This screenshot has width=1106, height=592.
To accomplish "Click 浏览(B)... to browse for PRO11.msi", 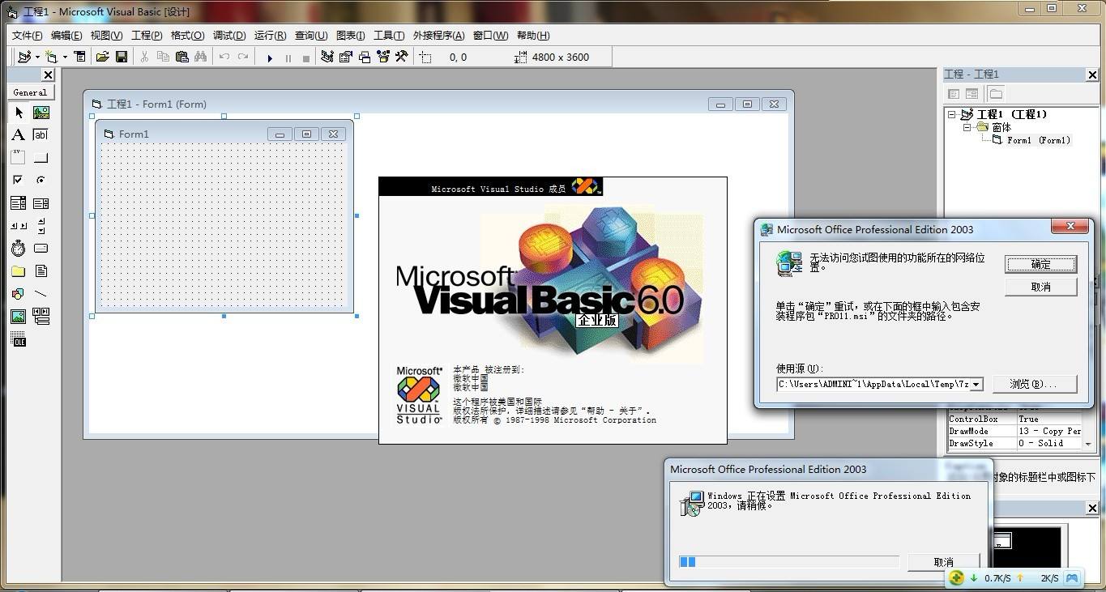I will pyautogui.click(x=1035, y=384).
